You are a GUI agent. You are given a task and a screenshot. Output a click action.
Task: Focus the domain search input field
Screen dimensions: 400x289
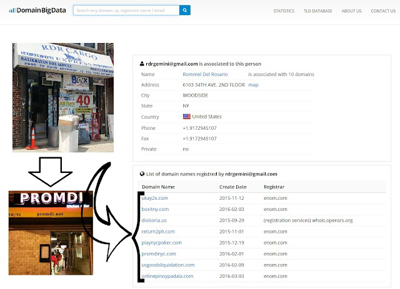coord(126,10)
